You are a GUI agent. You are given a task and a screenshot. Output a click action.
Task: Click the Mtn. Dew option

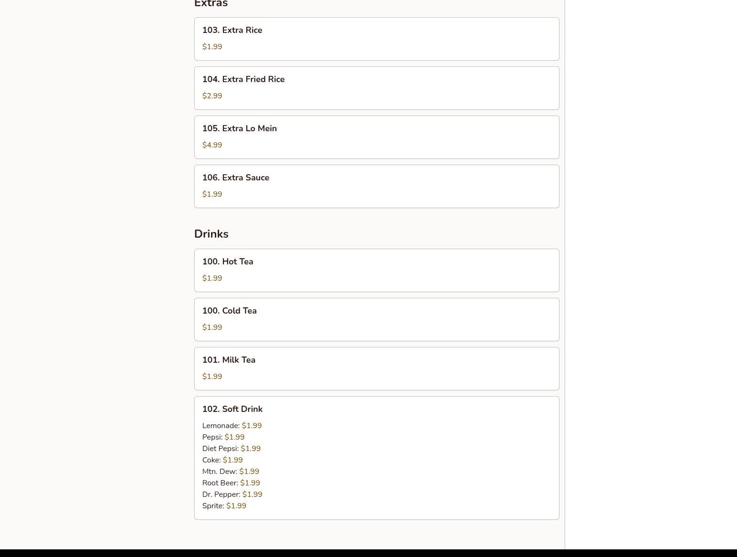tap(231, 472)
